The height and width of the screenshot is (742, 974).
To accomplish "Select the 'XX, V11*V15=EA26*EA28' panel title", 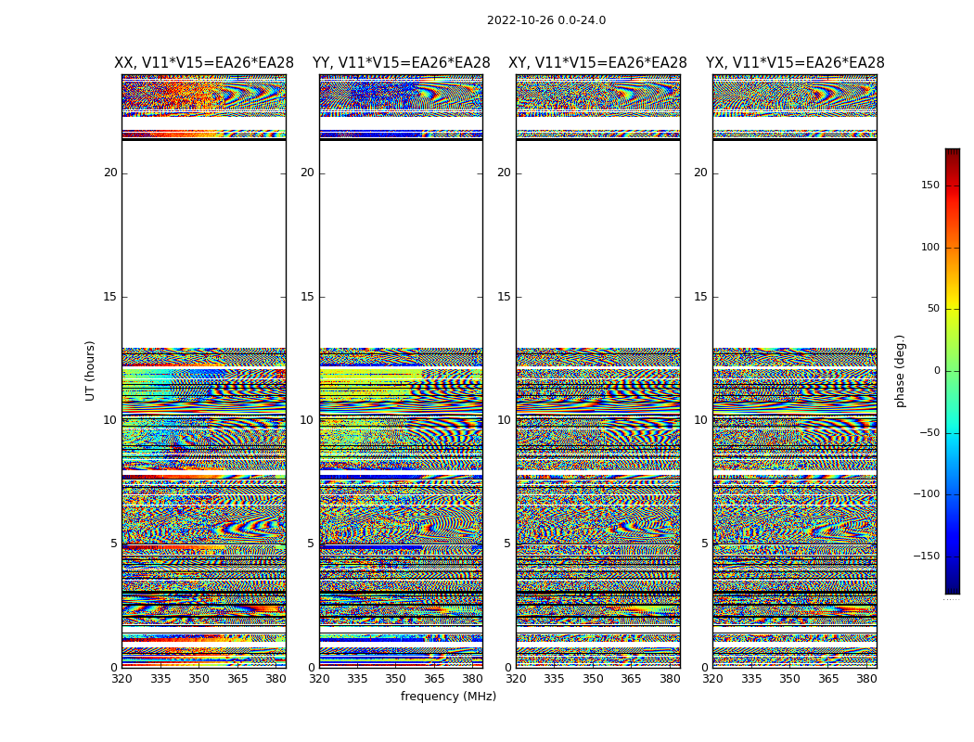I will click(x=204, y=63).
